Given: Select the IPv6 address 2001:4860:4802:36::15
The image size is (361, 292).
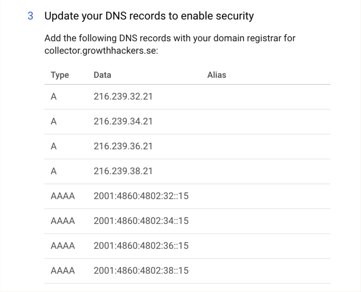Looking at the screenshot, I should 141,246.
